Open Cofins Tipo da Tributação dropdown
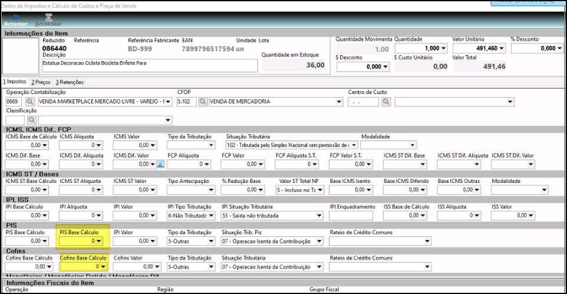The height and width of the screenshot is (294, 567). (211, 267)
